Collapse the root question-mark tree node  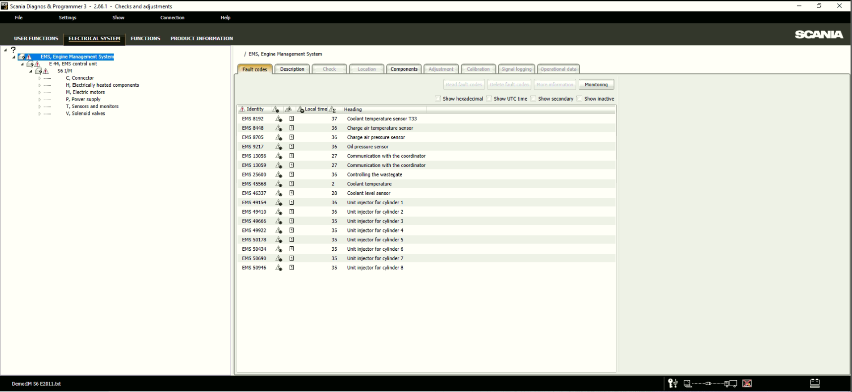tap(5, 50)
